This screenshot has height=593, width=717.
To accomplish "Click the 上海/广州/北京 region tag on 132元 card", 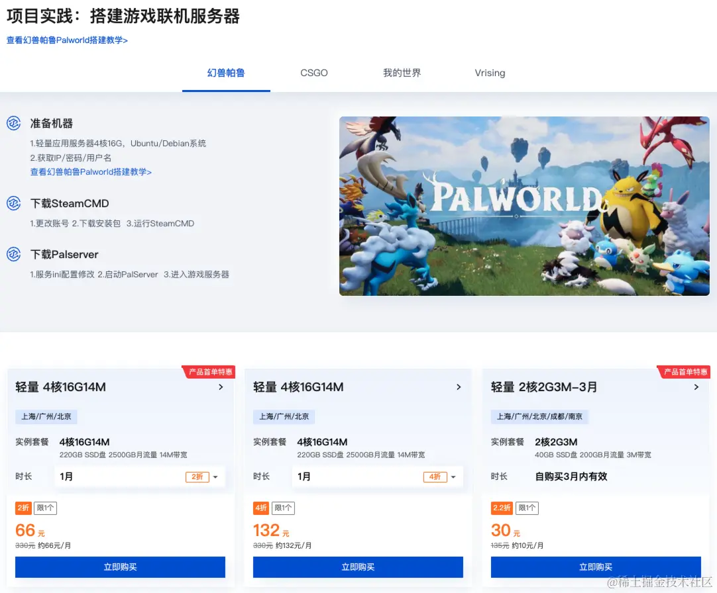I will (x=284, y=417).
